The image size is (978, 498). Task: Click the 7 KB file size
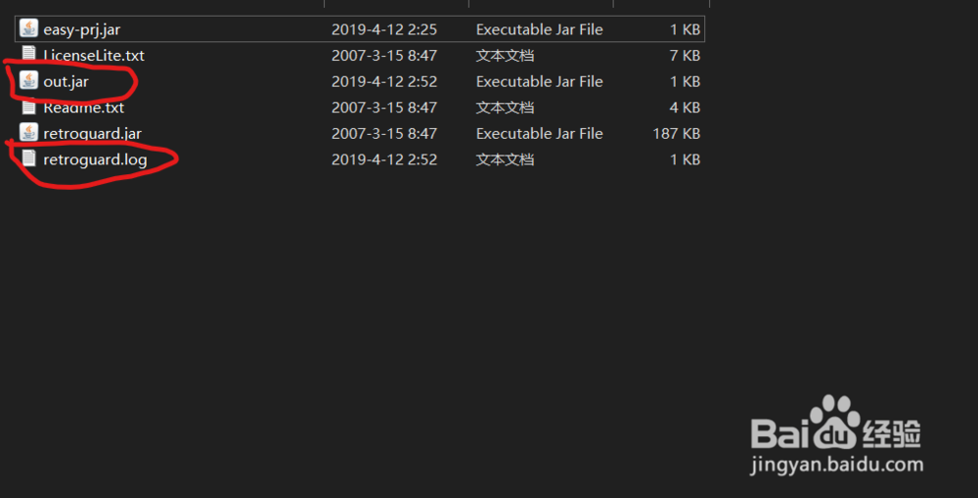click(x=685, y=56)
